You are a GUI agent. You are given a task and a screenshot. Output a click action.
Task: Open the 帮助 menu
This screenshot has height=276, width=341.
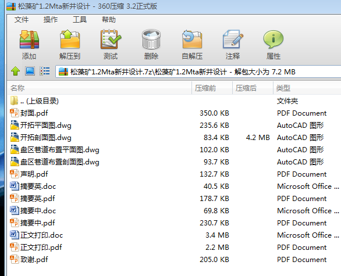109,20
